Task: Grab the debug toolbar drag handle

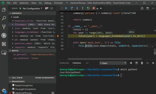Action: click(62, 8)
